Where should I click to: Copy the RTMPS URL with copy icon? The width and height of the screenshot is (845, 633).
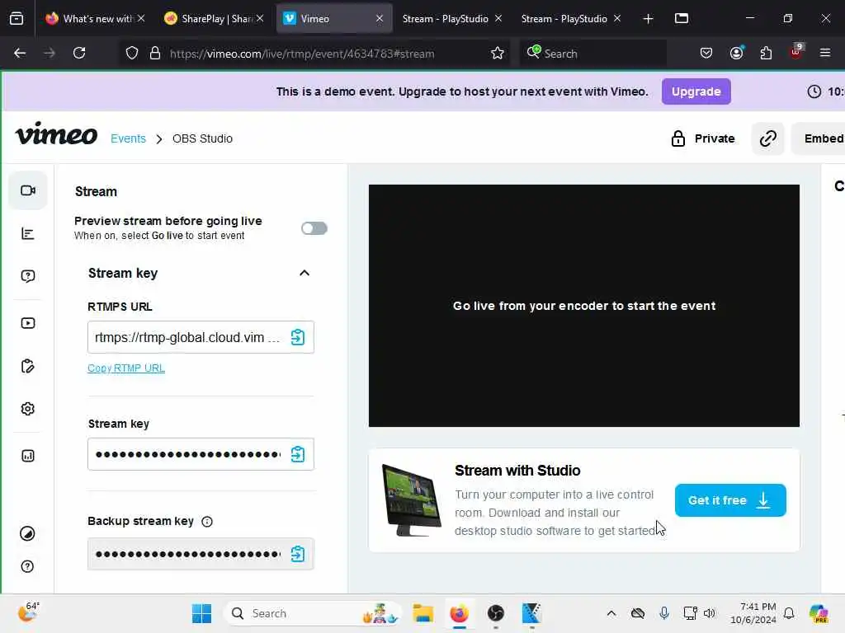click(x=297, y=337)
